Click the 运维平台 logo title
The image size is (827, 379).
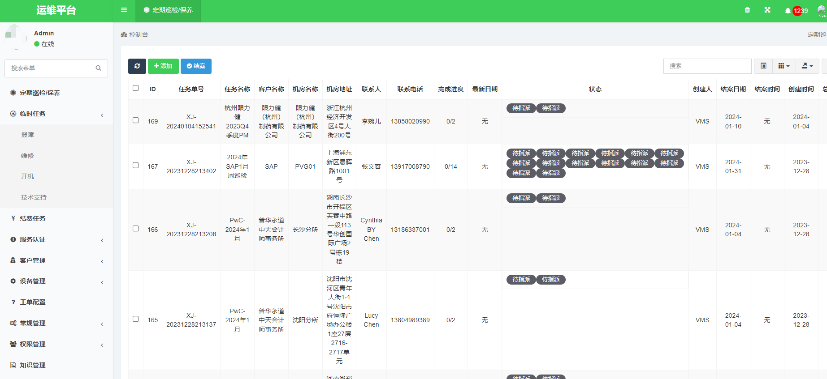tap(56, 10)
